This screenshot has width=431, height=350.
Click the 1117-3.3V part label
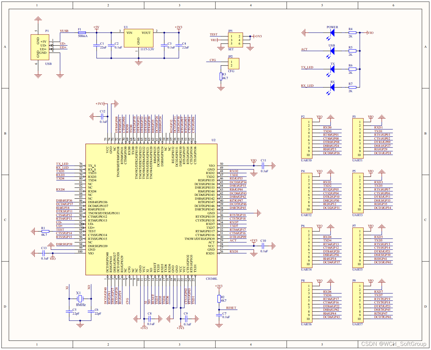pos(147,49)
